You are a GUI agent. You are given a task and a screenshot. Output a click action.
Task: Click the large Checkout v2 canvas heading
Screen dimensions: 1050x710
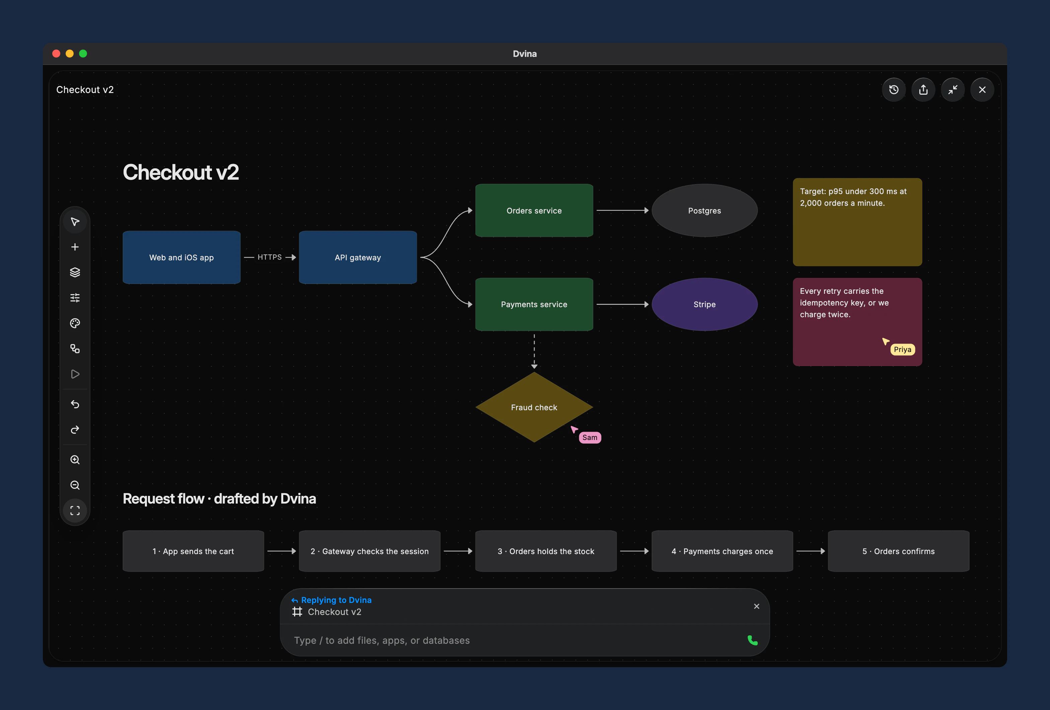181,172
